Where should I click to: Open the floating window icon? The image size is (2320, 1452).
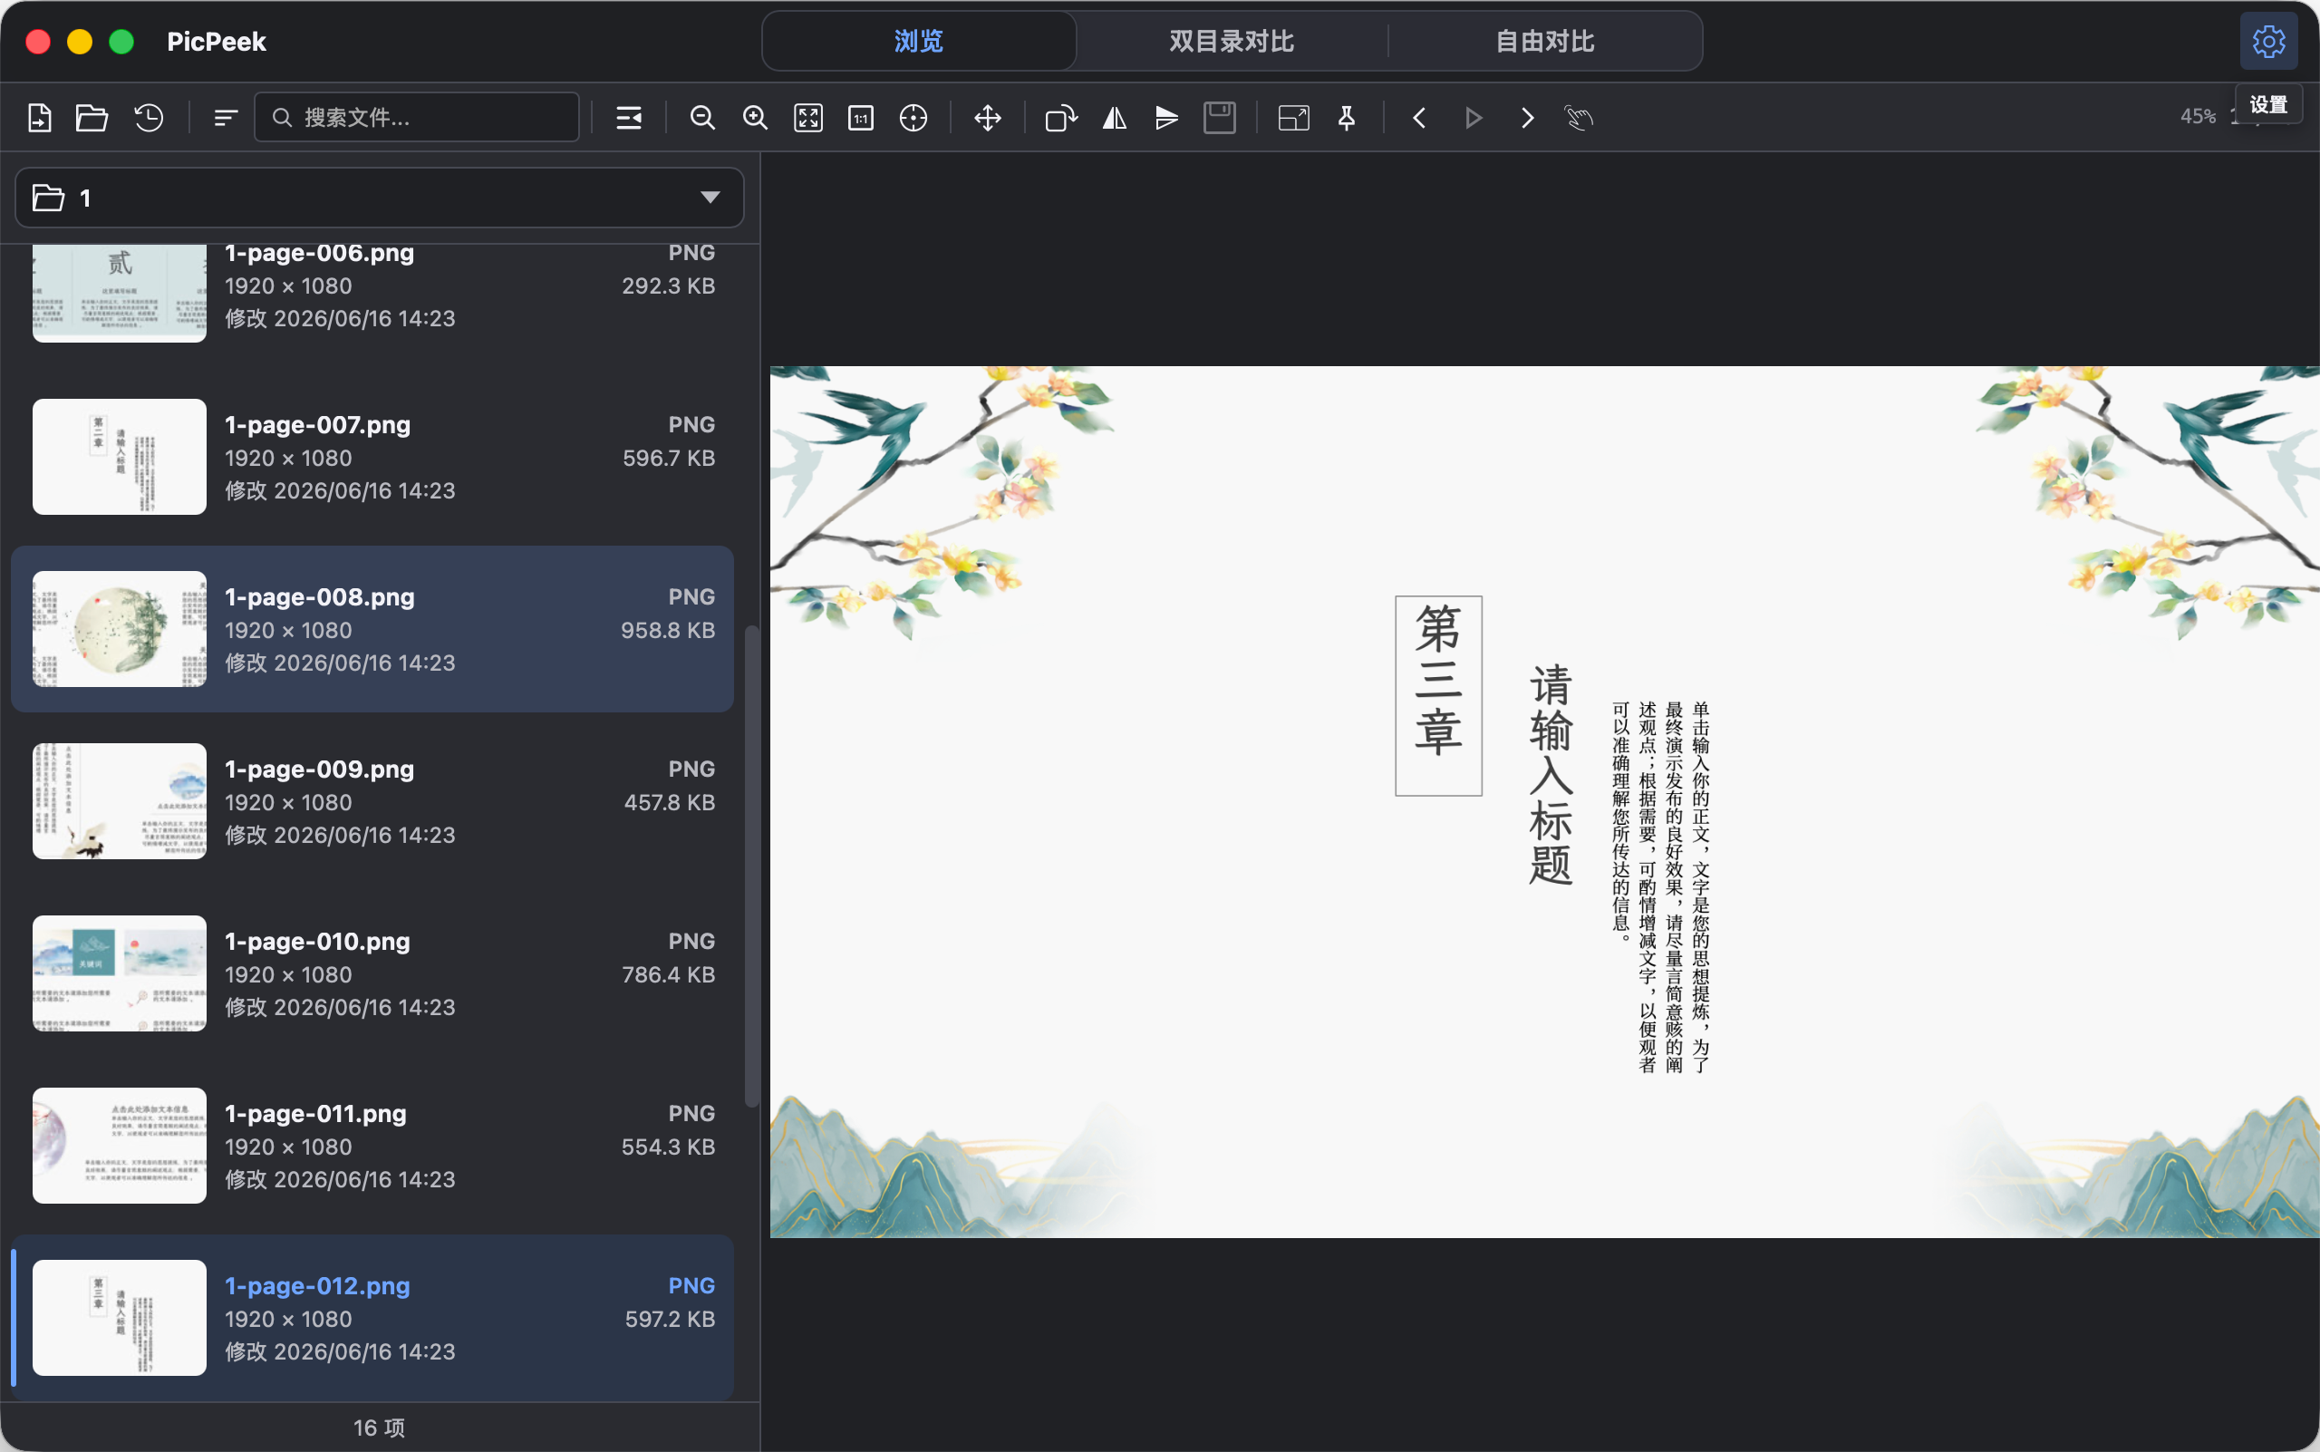tap(1293, 118)
